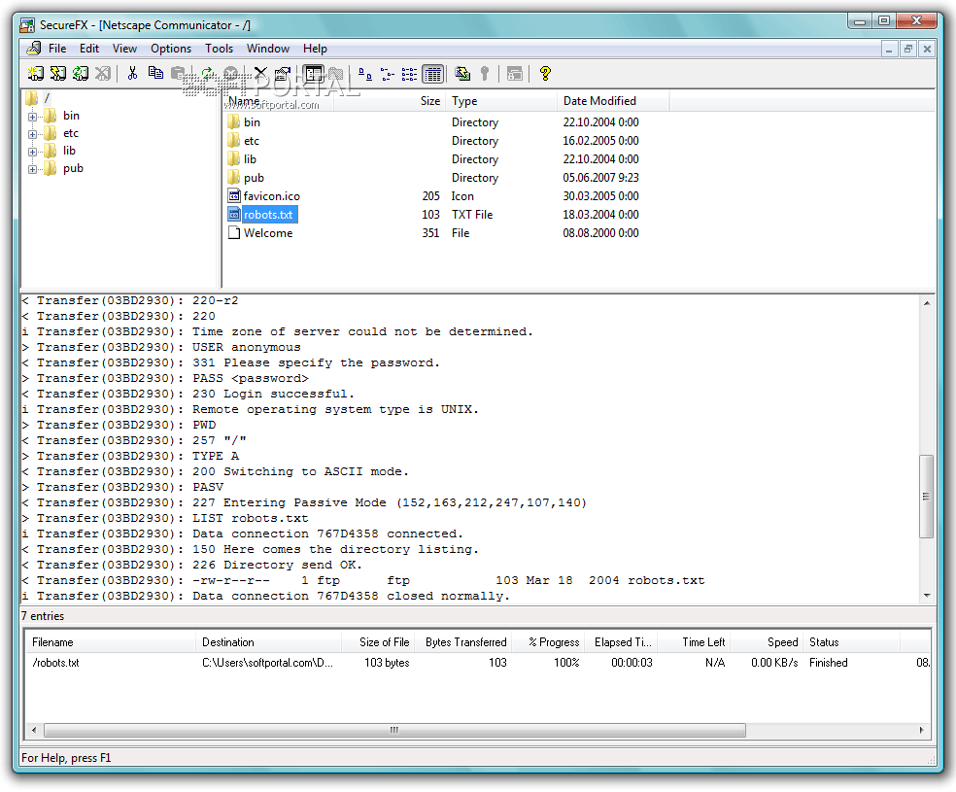Click the favicon.ico file icon
Screen dimensions: 956x792
pos(234,195)
